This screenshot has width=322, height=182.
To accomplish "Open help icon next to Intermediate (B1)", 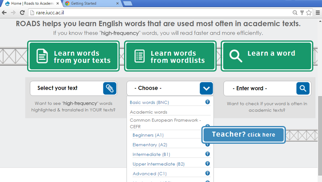I will click(207, 154).
